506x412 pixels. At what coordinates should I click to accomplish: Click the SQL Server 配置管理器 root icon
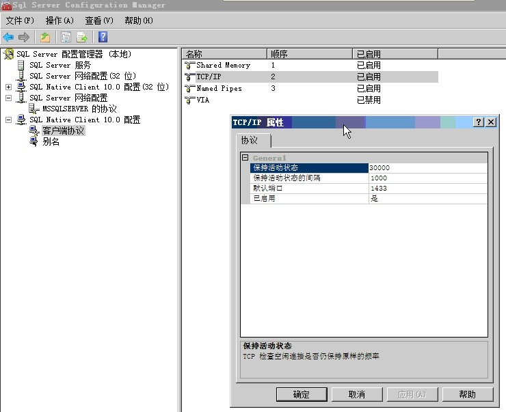click(x=9, y=54)
